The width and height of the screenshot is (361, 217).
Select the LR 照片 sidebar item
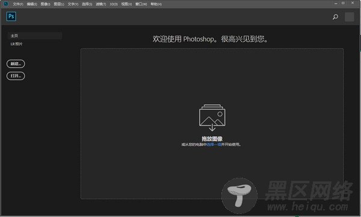[x=16, y=44]
